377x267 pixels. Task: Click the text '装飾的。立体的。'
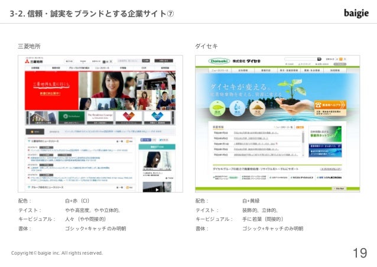point(261,210)
